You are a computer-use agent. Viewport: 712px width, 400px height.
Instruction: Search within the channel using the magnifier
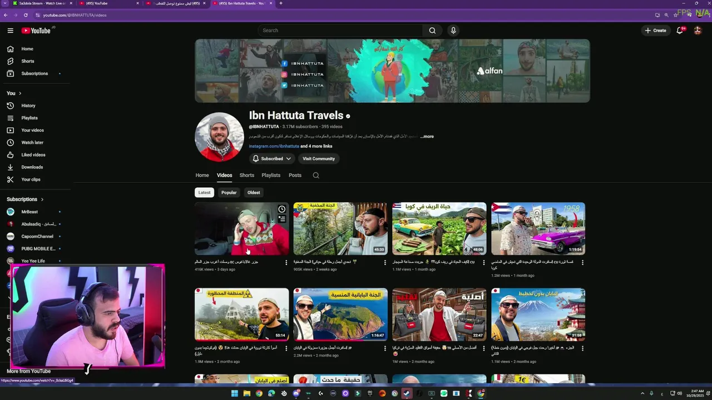[x=316, y=175]
